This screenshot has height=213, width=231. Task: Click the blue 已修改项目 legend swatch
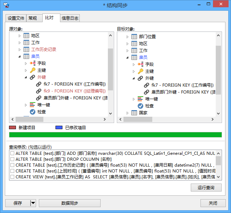pyautogui.click(x=59, y=127)
